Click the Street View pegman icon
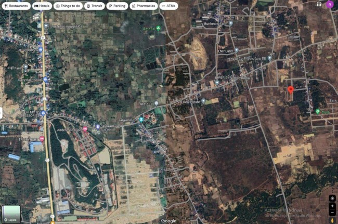This screenshot has width=338, height=224. pyautogui.click(x=332, y=220)
